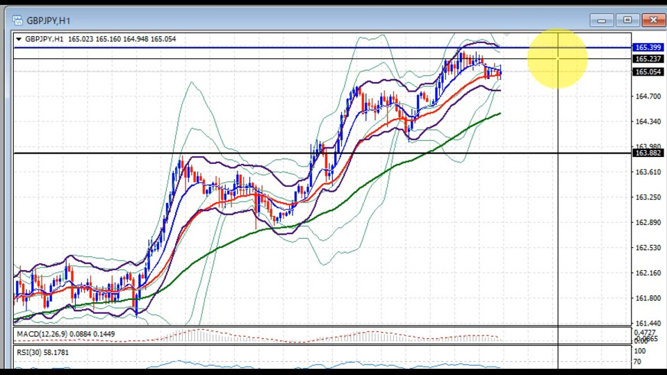Click the 164.700 price scale value
This screenshot has height=375, width=667.
click(648, 97)
